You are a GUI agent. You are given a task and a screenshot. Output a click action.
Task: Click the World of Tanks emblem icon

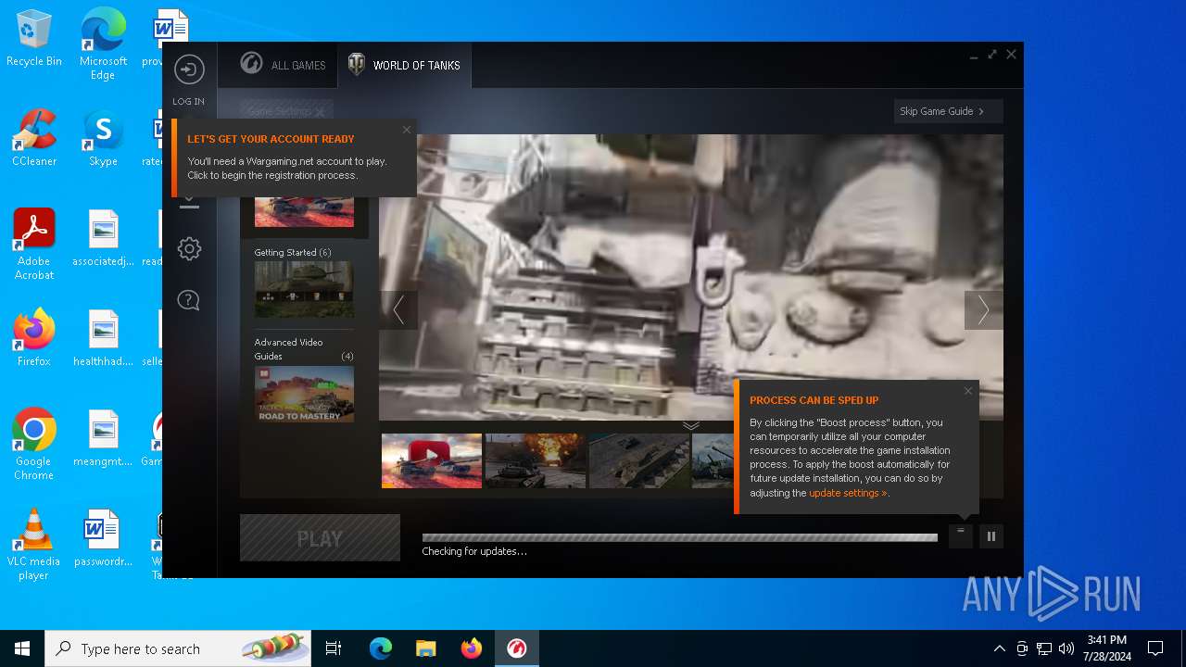point(357,65)
